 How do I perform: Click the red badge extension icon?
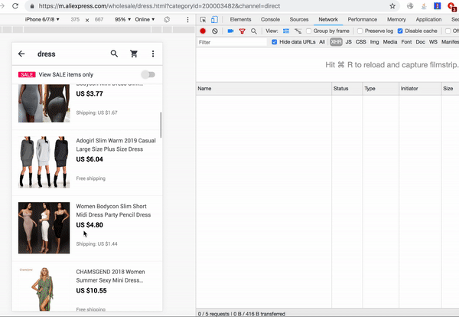452,6
